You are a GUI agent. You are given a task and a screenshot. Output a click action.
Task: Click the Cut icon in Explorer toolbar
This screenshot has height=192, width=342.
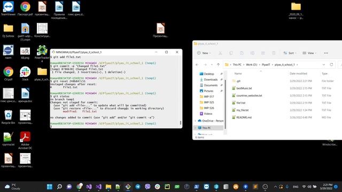(220, 53)
